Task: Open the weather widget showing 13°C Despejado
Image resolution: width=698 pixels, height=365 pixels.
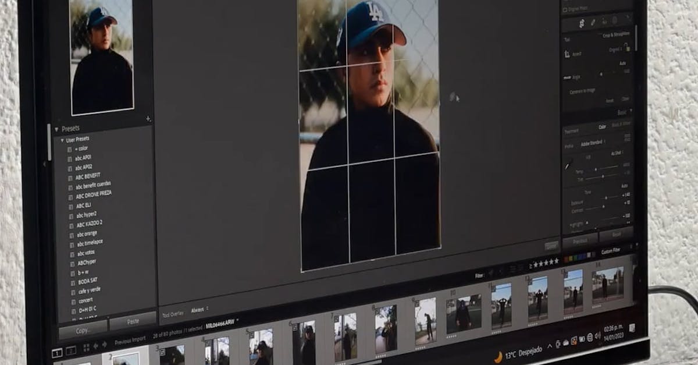Action: 518,353
